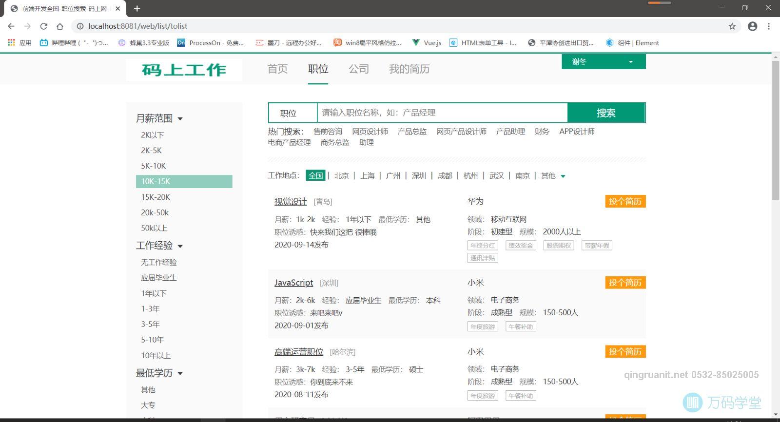Viewport: 780px width, 422px height.
Task: Click the 码上工作 logo
Action: point(184,70)
